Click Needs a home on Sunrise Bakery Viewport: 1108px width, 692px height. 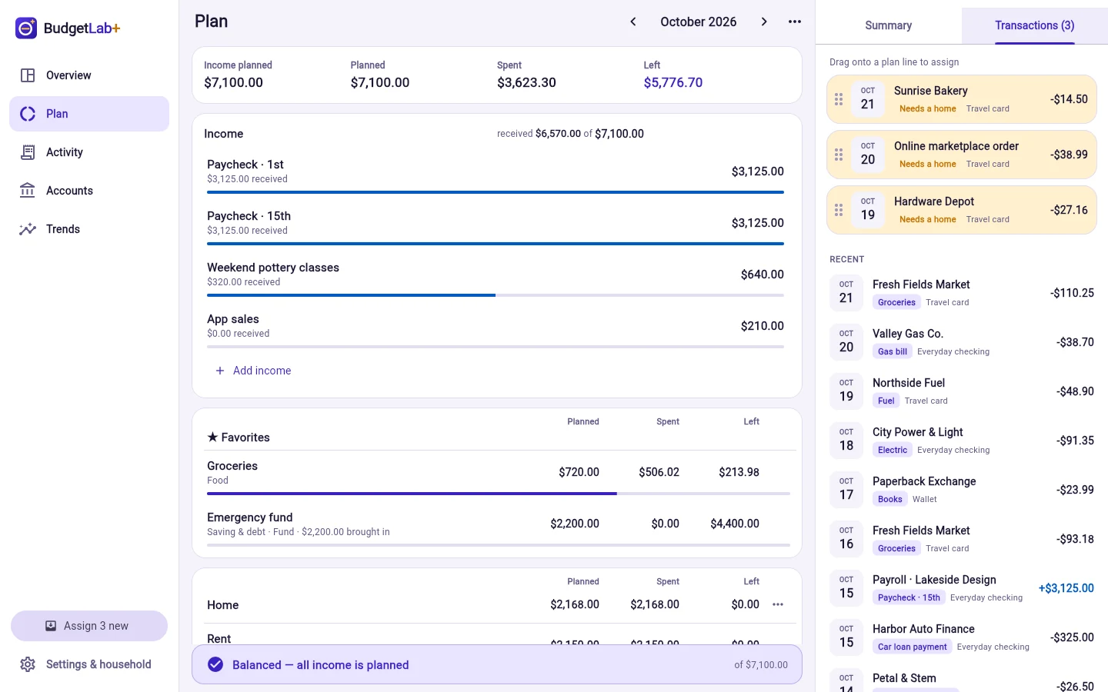[928, 108]
